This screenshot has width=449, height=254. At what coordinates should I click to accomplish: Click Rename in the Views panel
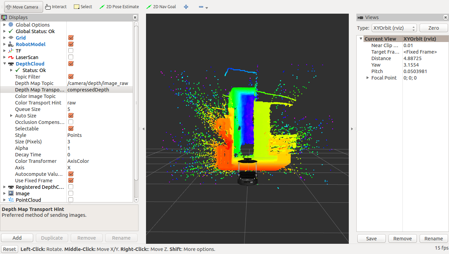[434, 239]
